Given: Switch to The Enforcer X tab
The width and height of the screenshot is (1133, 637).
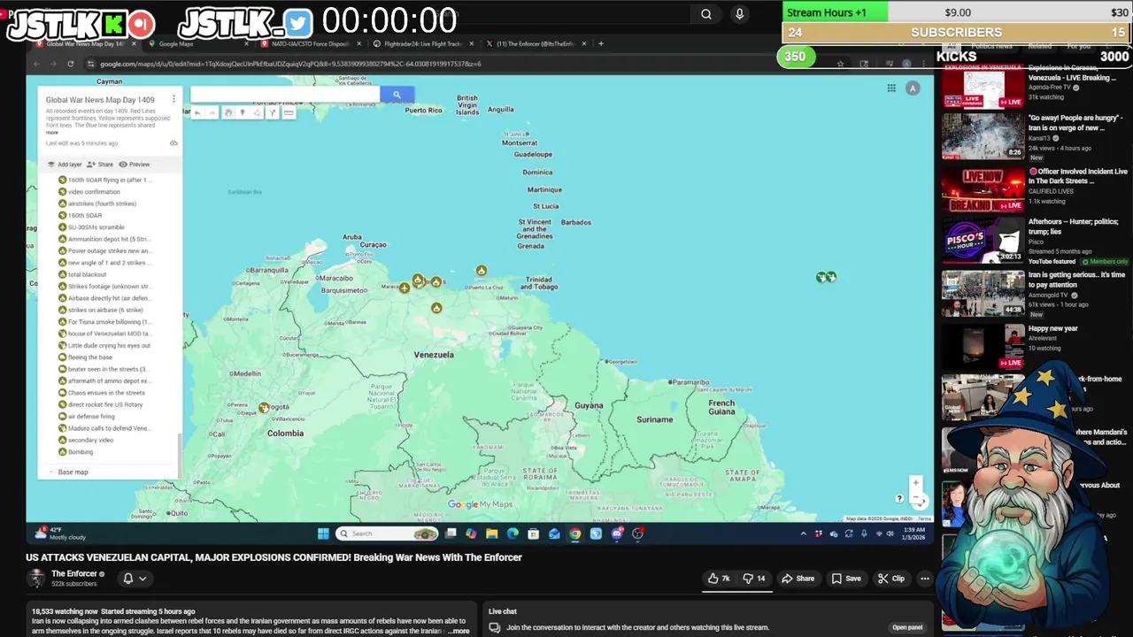Looking at the screenshot, I should pyautogui.click(x=536, y=43).
